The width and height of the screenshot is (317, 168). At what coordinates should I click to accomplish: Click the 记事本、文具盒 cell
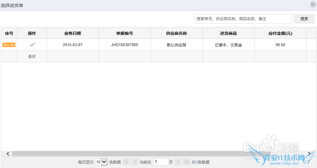[x=229, y=45]
